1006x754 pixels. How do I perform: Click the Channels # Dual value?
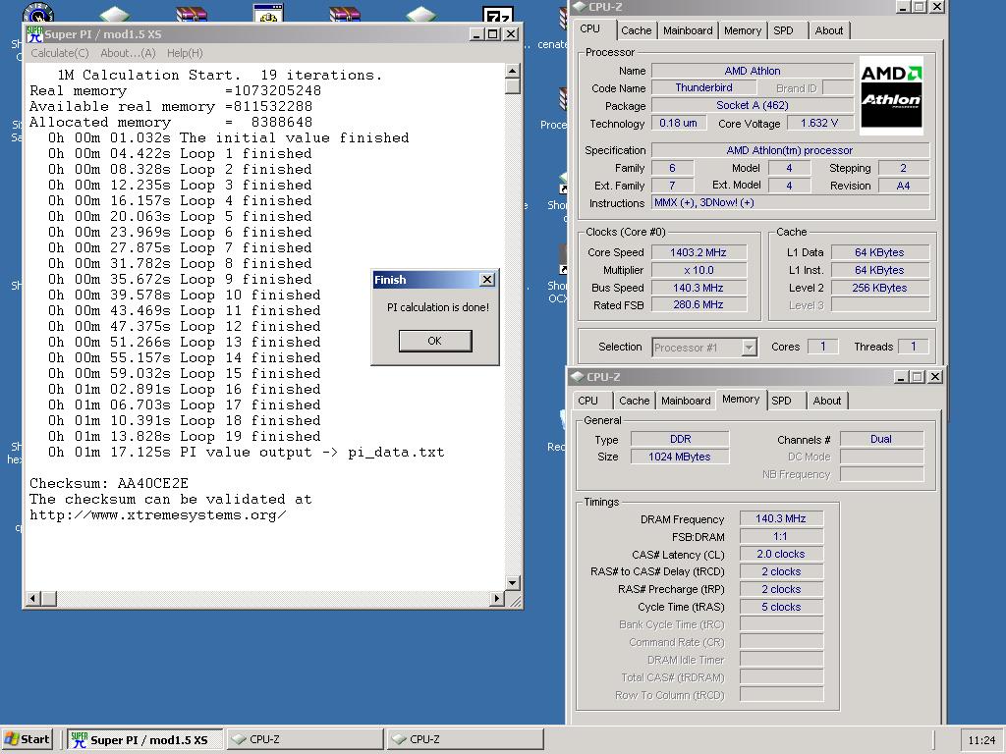(x=881, y=439)
